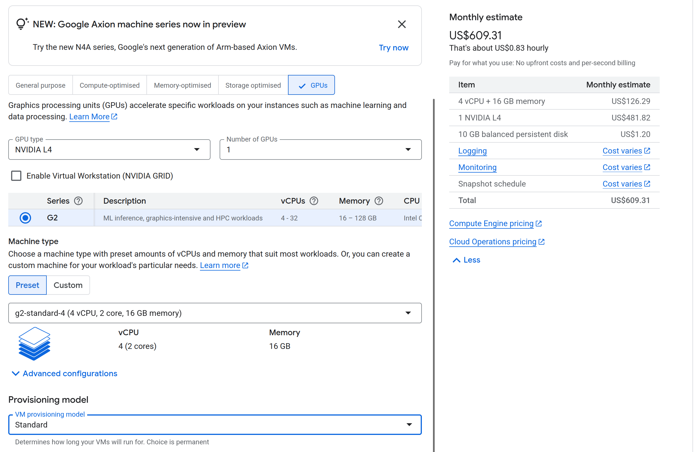Switch machine type to Custom
Image resolution: width=699 pixels, height=452 pixels.
68,285
